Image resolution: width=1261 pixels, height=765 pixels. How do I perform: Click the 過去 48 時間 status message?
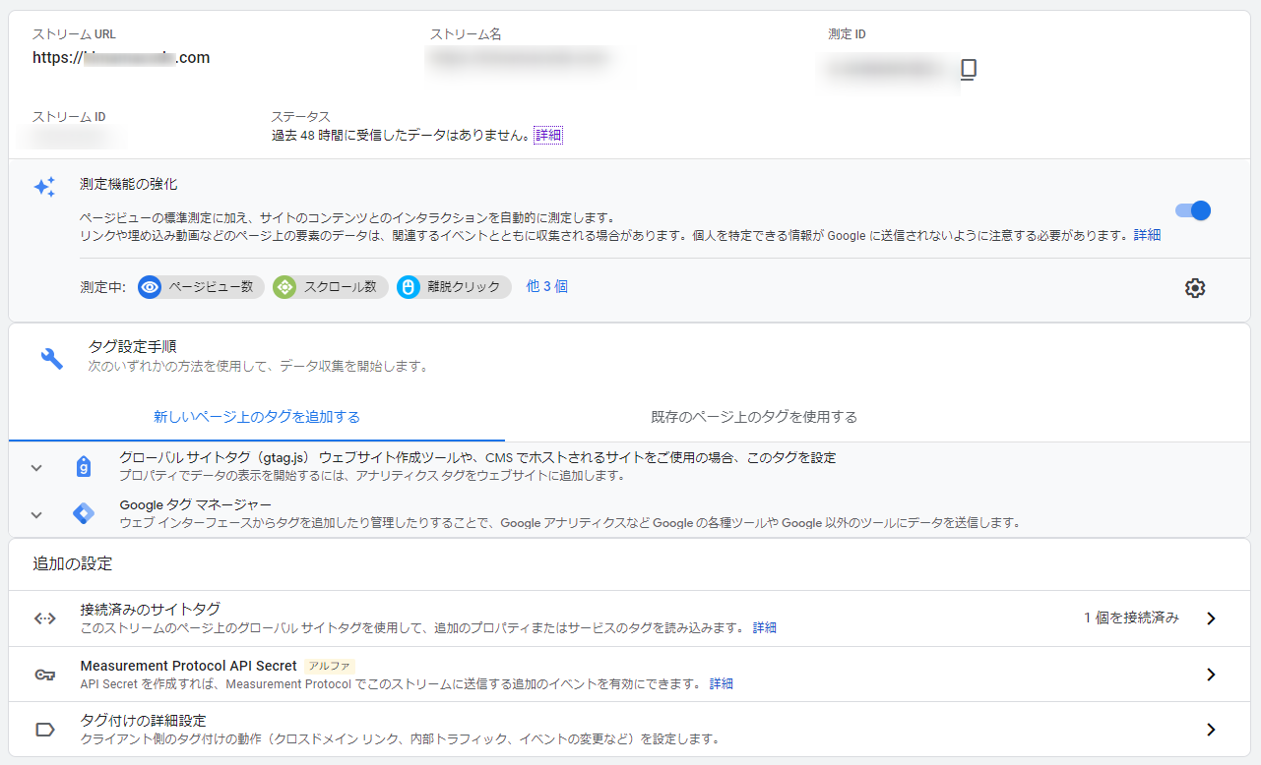coord(401,136)
